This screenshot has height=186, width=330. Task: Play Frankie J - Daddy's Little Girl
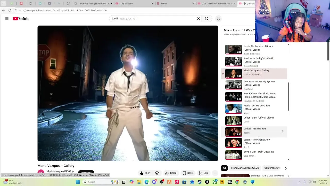pyautogui.click(x=254, y=62)
